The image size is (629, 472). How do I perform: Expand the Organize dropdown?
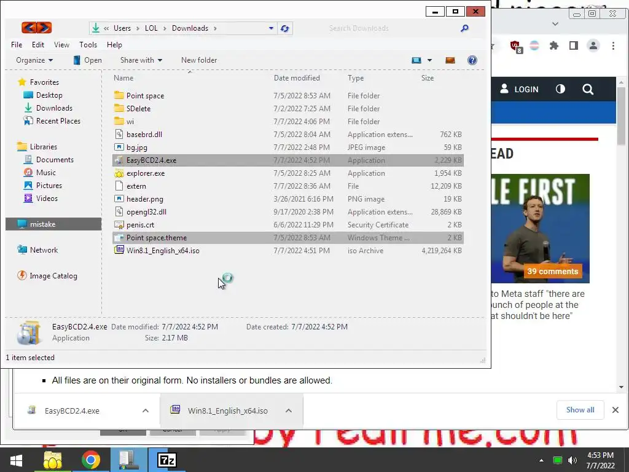34,60
